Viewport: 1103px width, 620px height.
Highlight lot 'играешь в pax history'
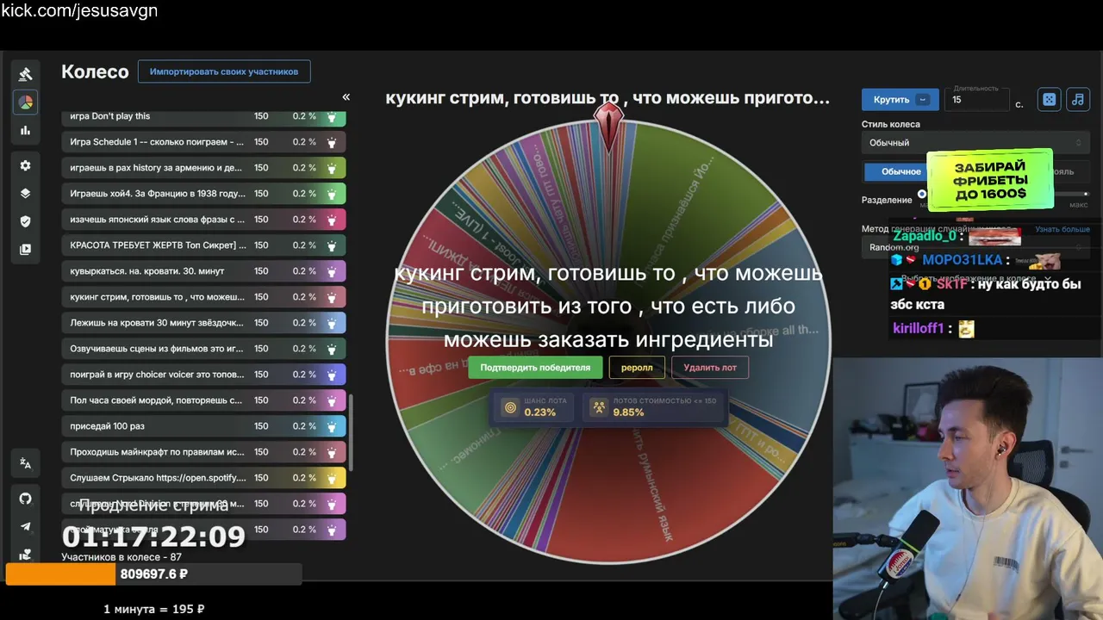pos(332,168)
